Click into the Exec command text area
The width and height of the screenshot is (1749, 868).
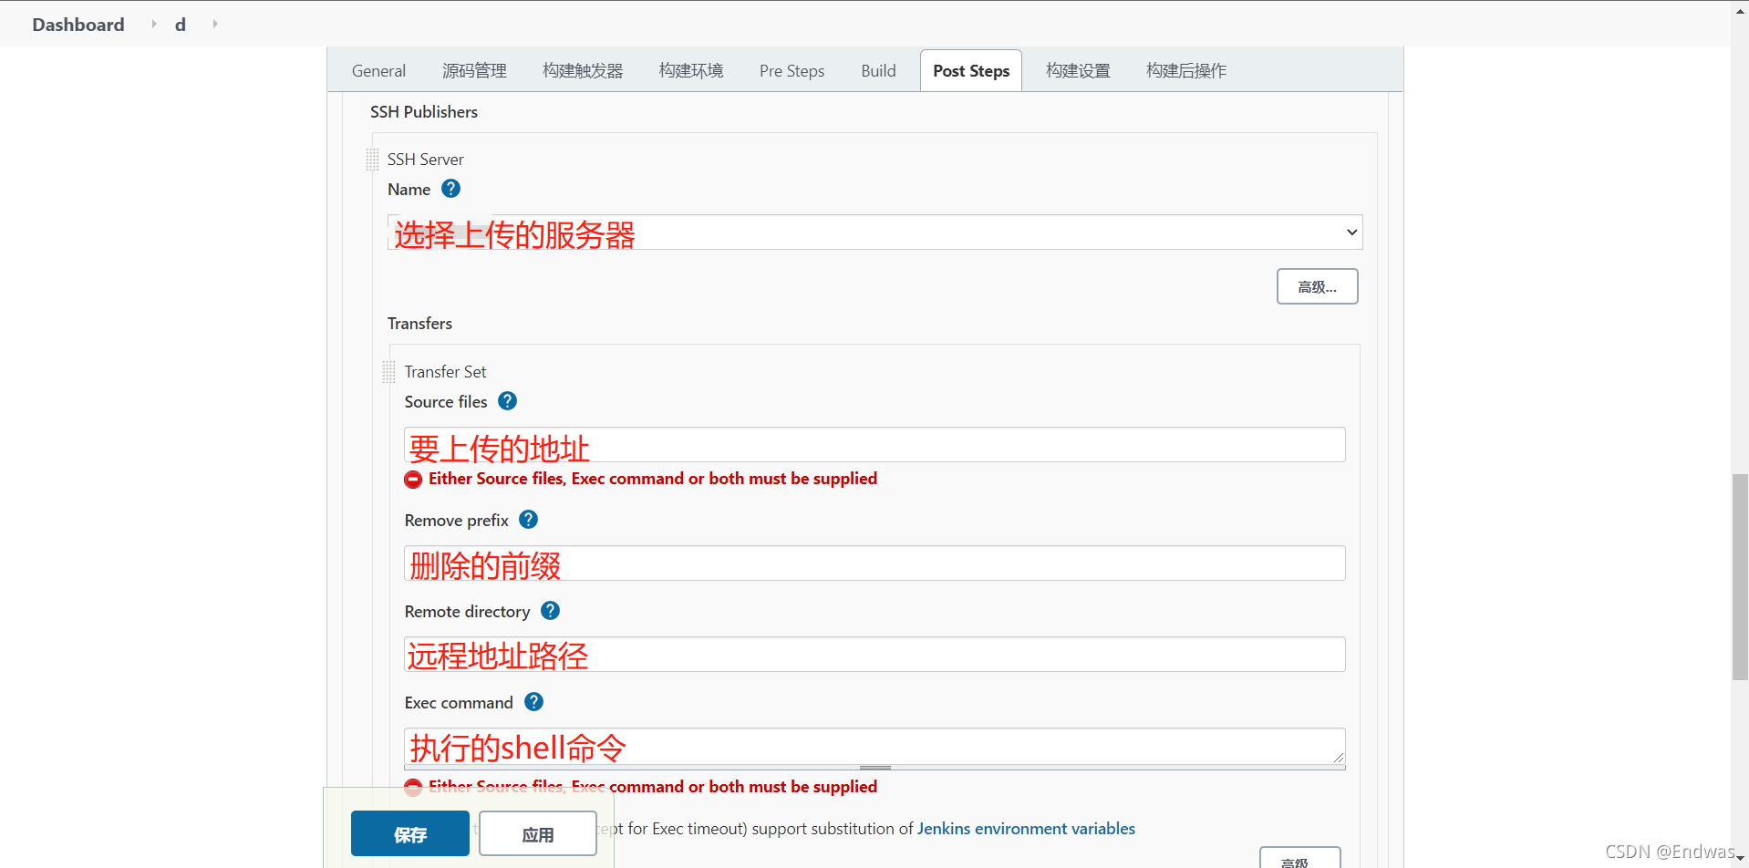tap(874, 746)
